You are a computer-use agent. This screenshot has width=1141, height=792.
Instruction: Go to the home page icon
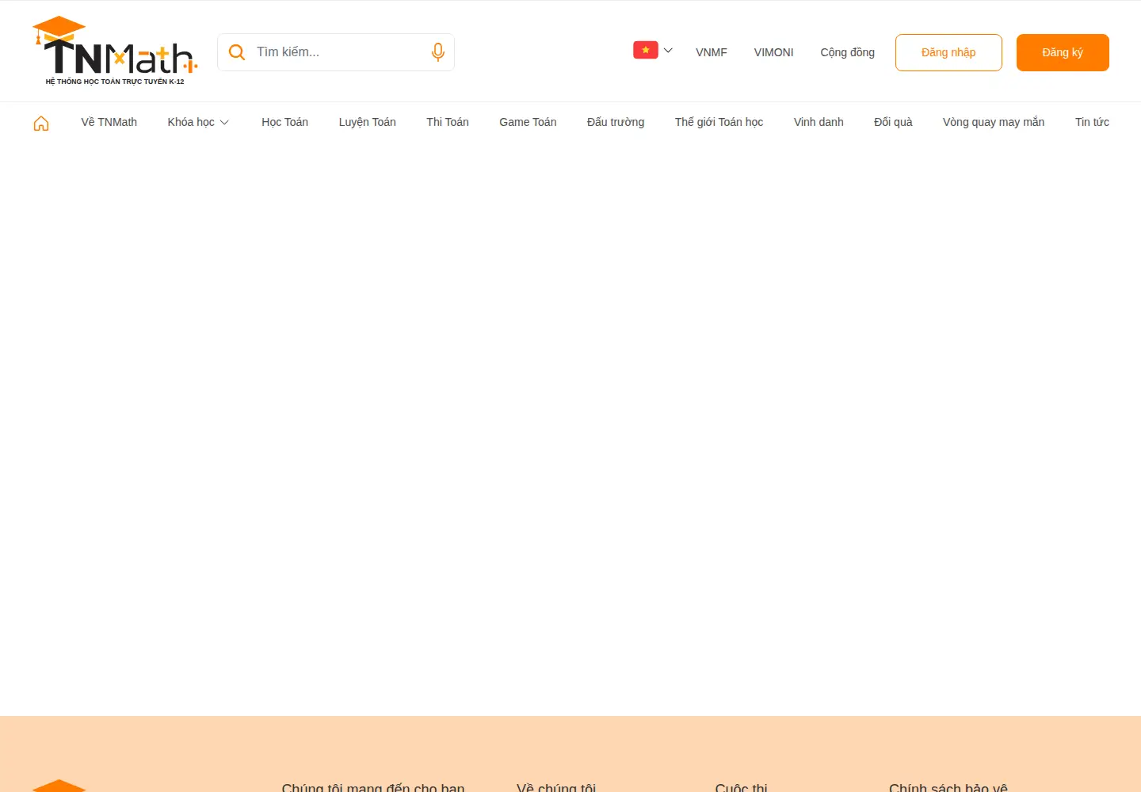click(41, 123)
